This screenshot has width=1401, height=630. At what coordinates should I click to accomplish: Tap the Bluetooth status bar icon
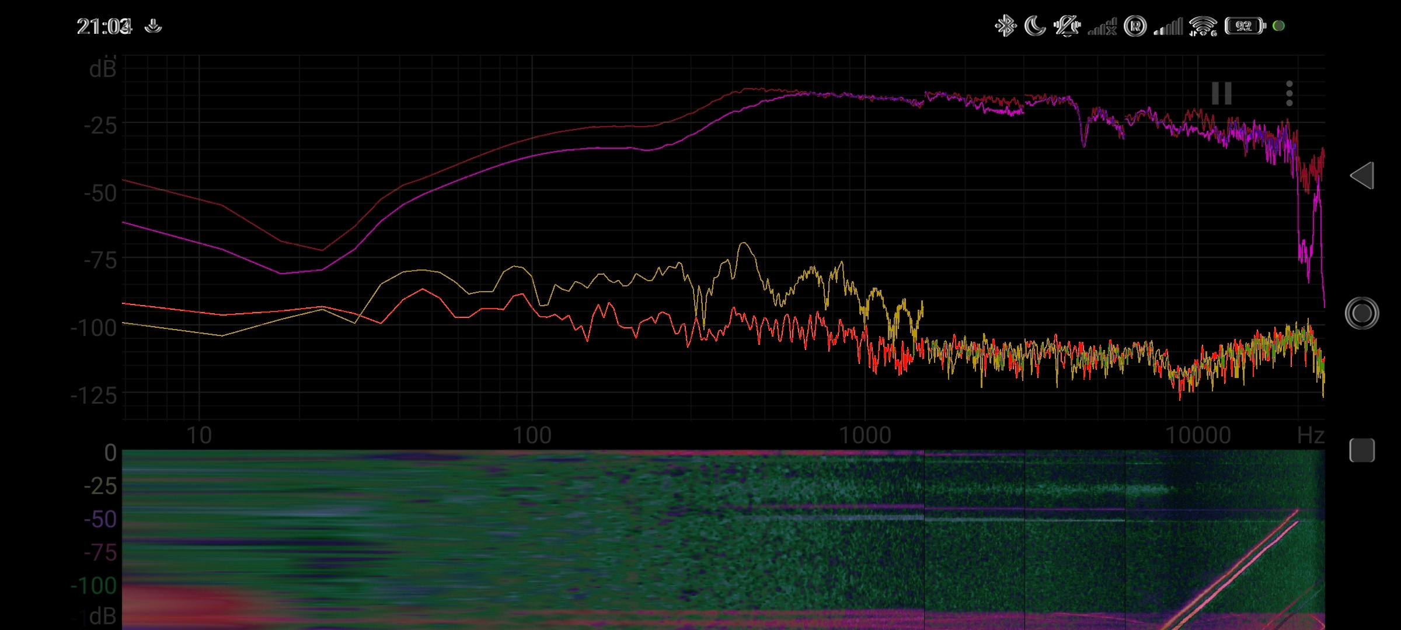pos(1005,26)
